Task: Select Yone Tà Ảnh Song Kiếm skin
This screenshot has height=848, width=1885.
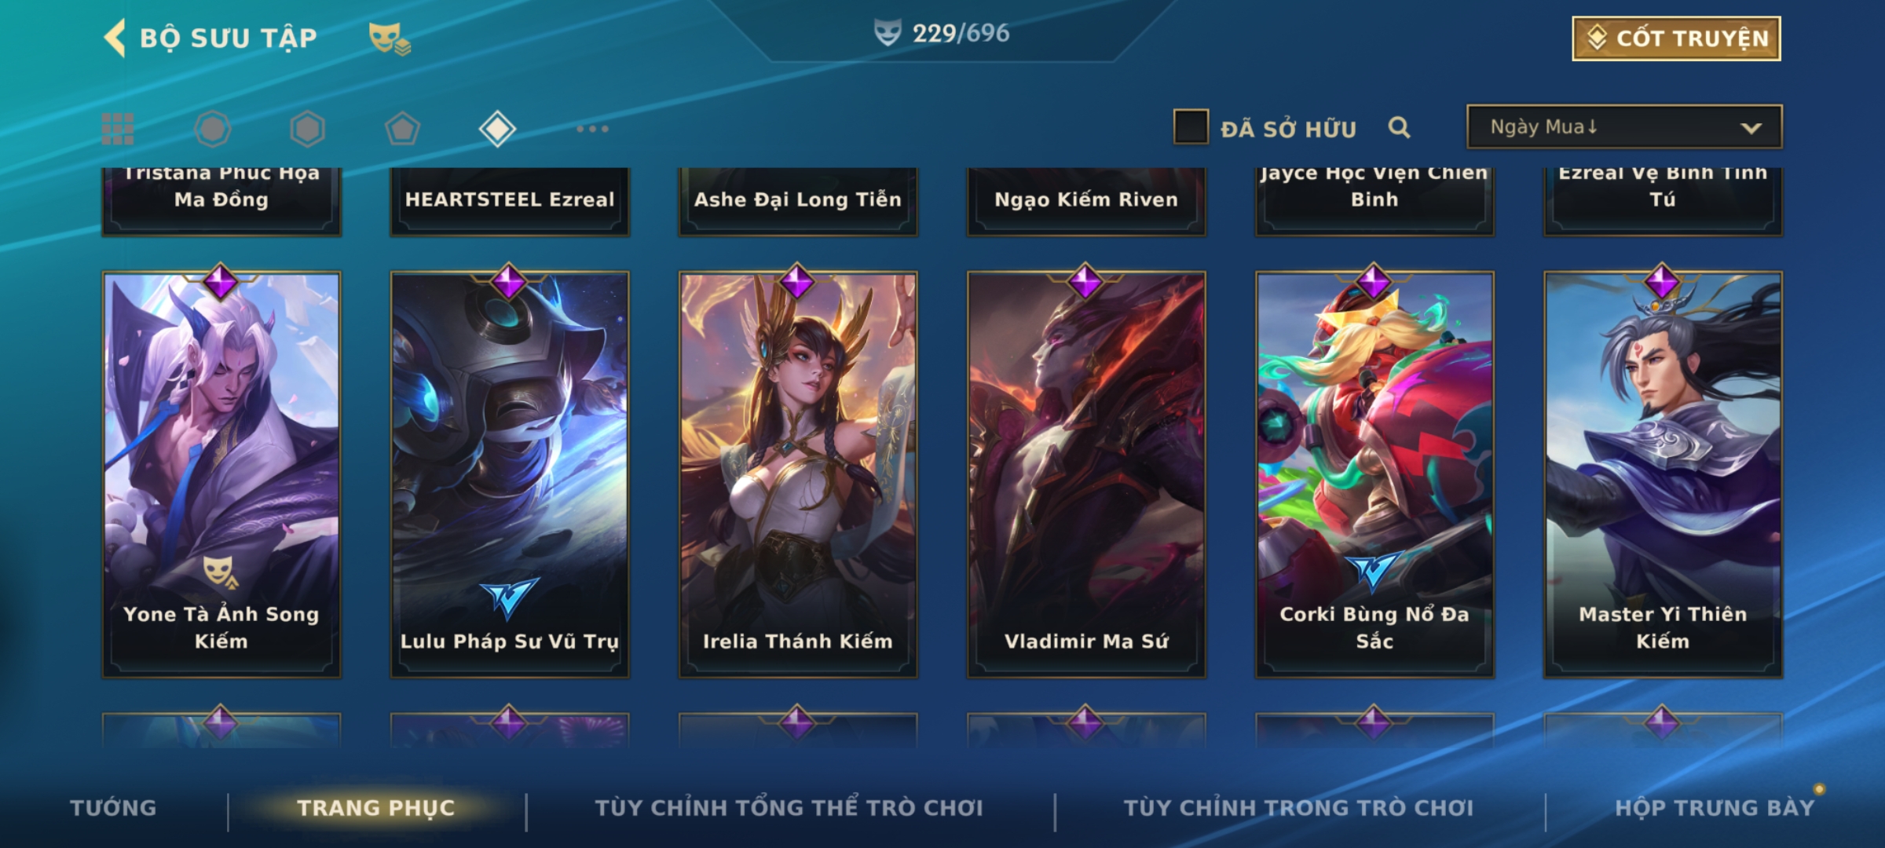Action: [x=221, y=474]
